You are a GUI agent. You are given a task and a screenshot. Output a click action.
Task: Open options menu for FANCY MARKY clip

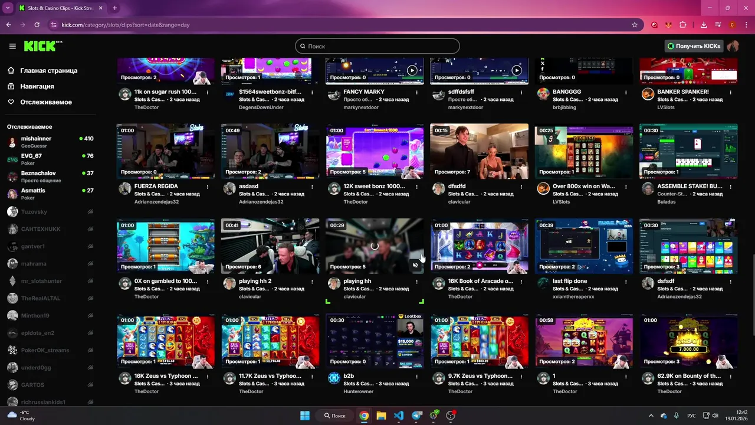click(416, 92)
